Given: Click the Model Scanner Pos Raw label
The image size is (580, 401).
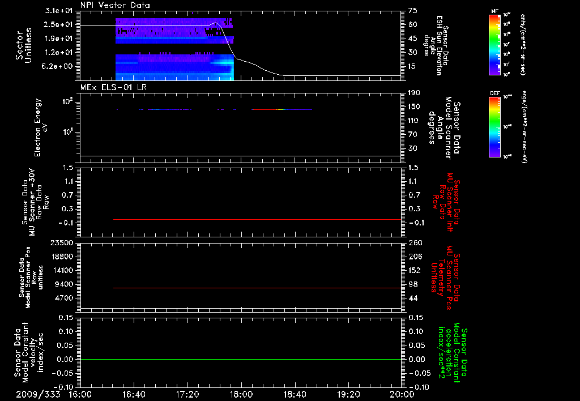Looking at the screenshot, I should [31, 278].
